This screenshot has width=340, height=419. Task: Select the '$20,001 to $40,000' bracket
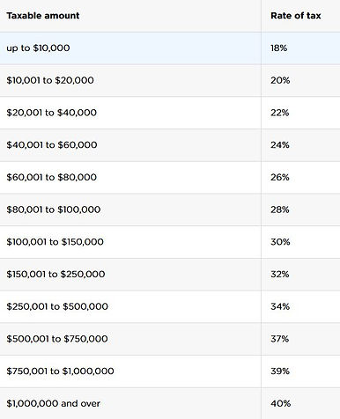pos(170,113)
